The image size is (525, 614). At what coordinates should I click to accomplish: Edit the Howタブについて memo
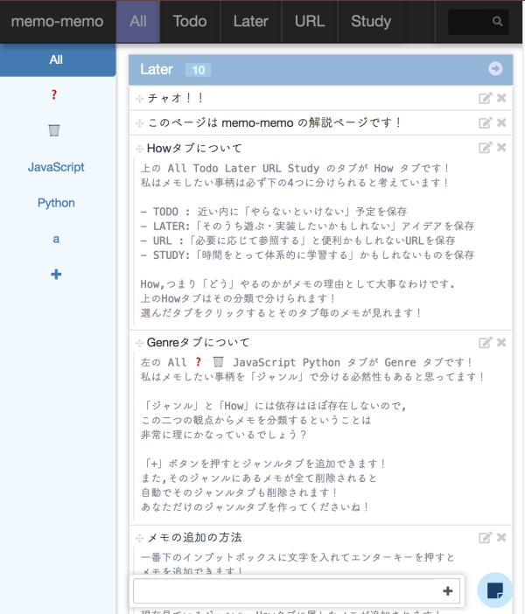click(485, 148)
